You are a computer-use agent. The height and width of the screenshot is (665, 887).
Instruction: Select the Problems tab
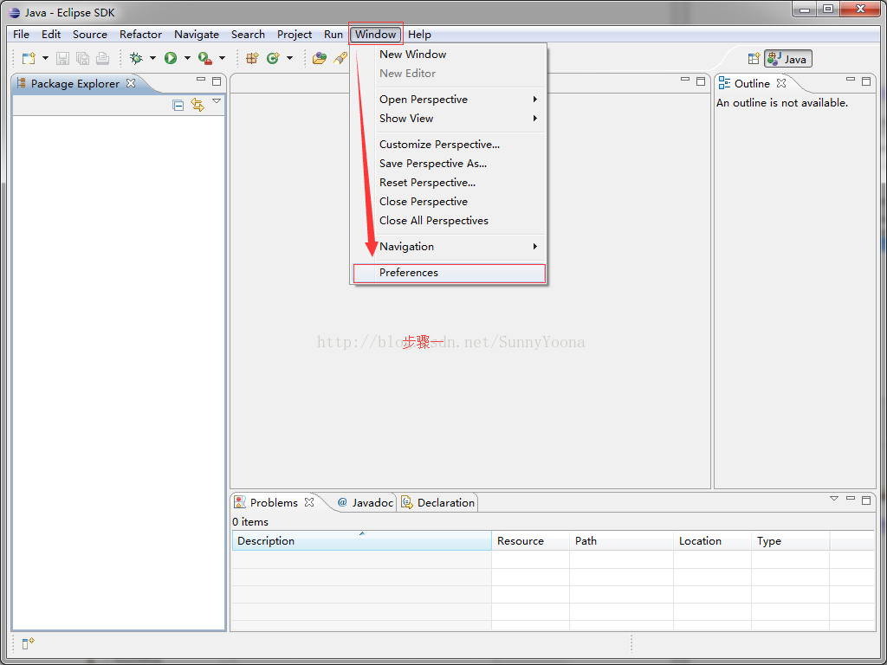[275, 503]
